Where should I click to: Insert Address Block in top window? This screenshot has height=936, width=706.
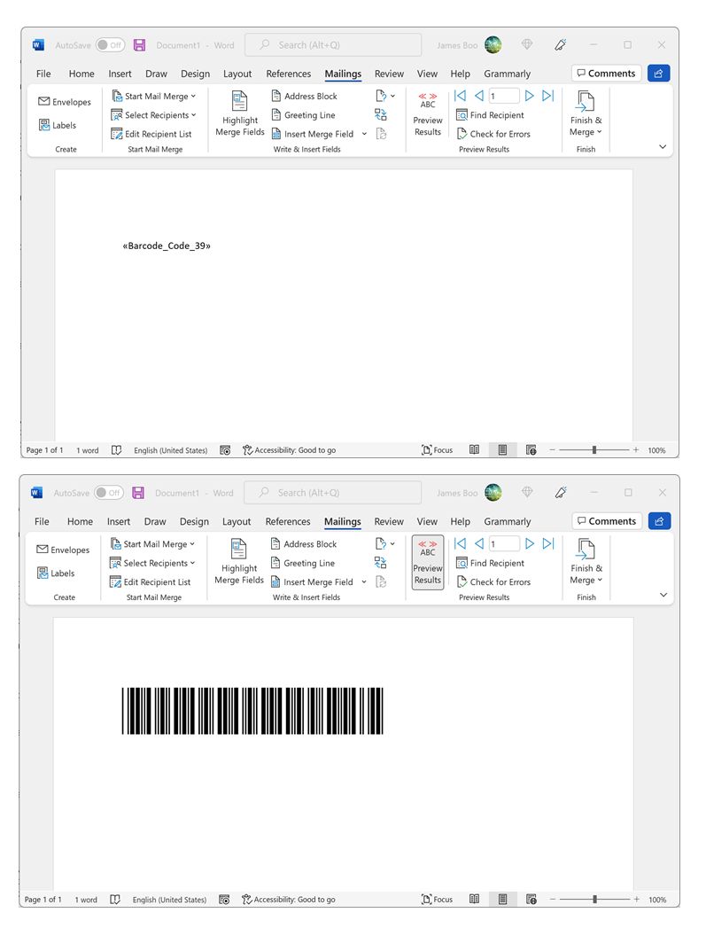click(305, 96)
